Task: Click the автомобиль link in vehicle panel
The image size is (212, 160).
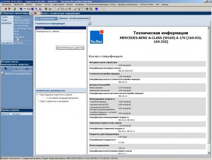Action: (x=6, y=23)
